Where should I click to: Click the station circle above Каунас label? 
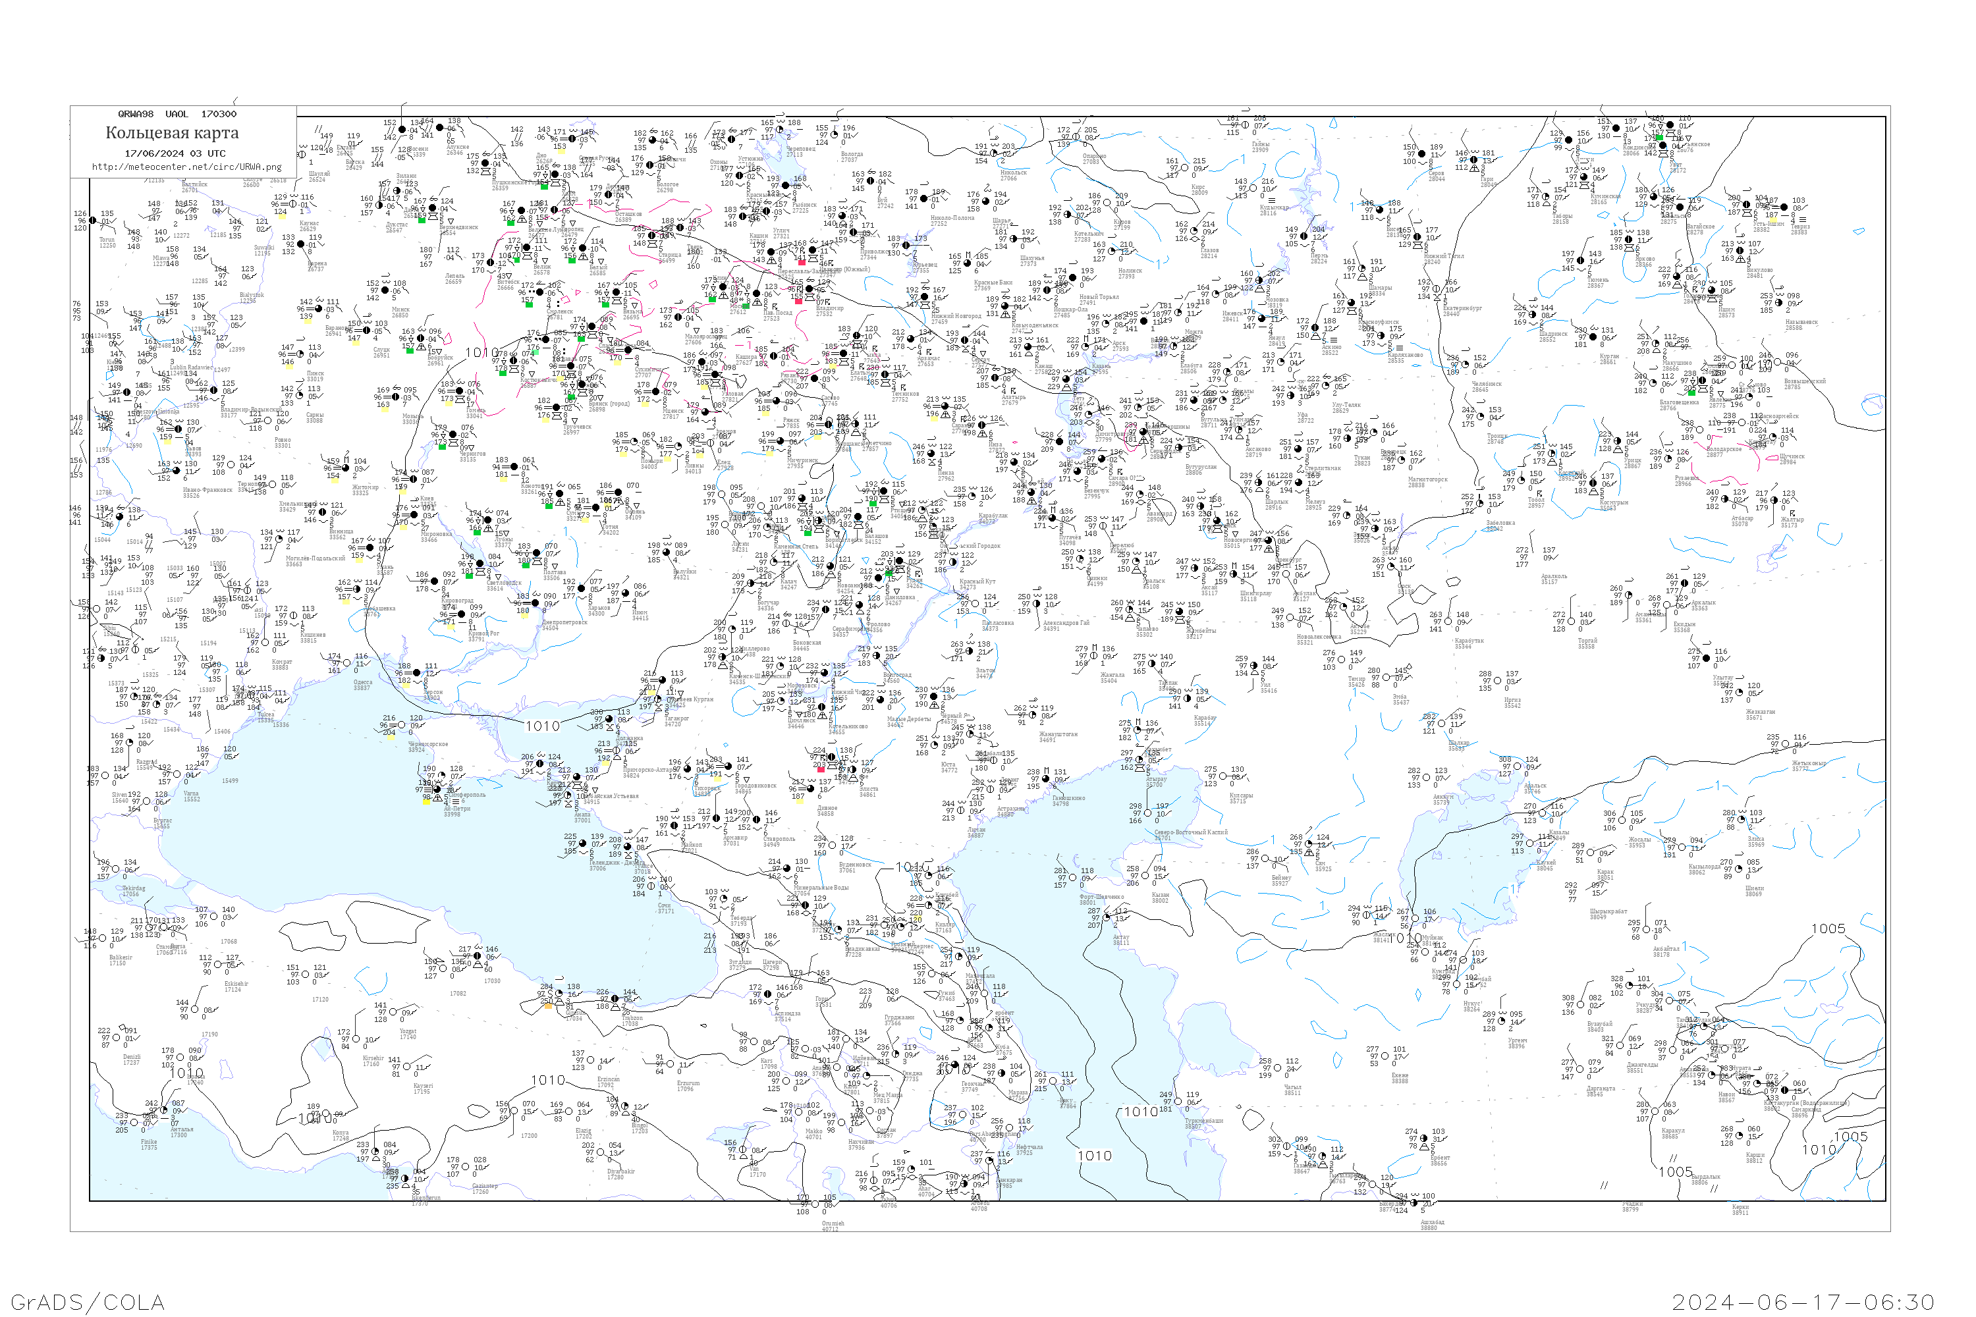[294, 205]
